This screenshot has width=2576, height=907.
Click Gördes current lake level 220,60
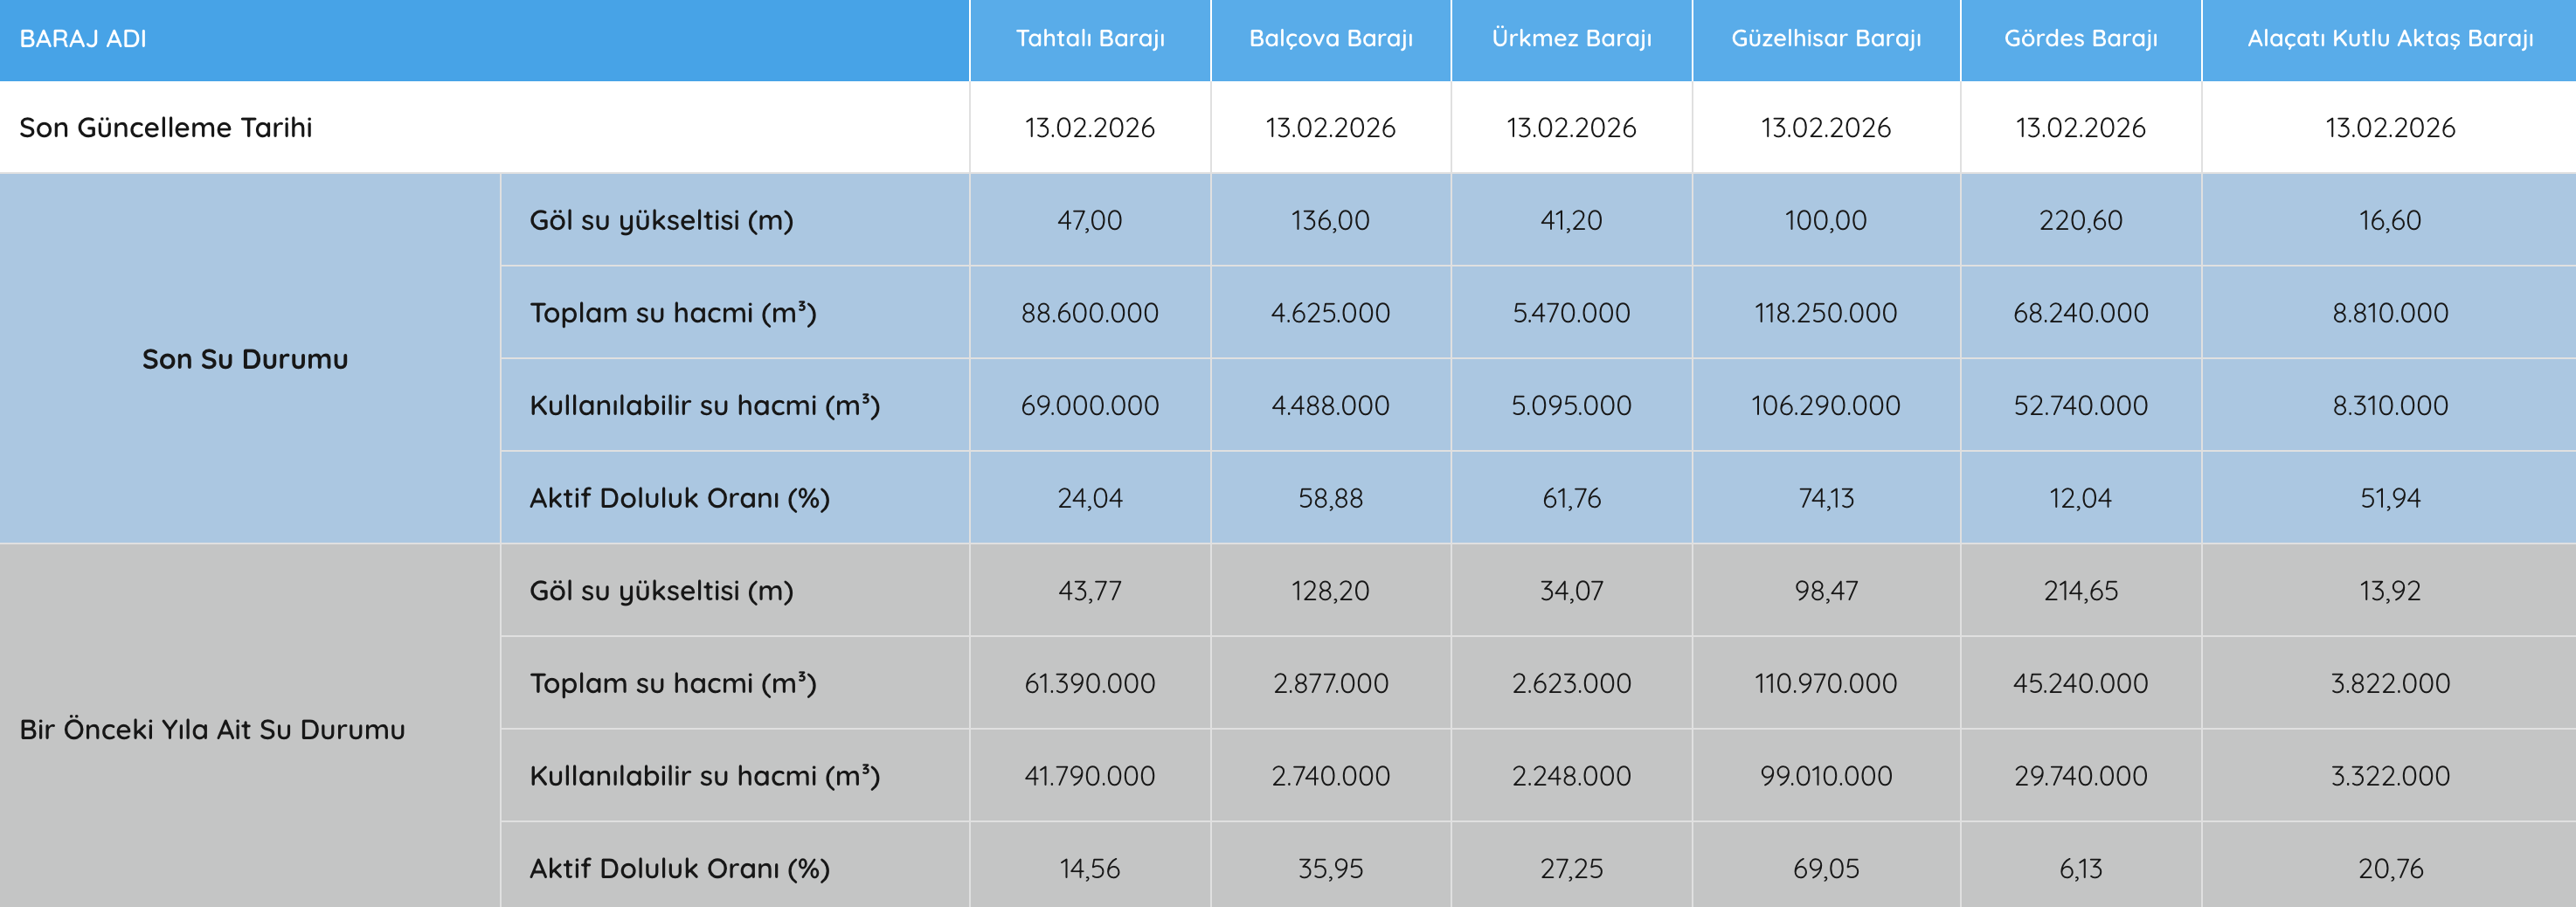2080,220
